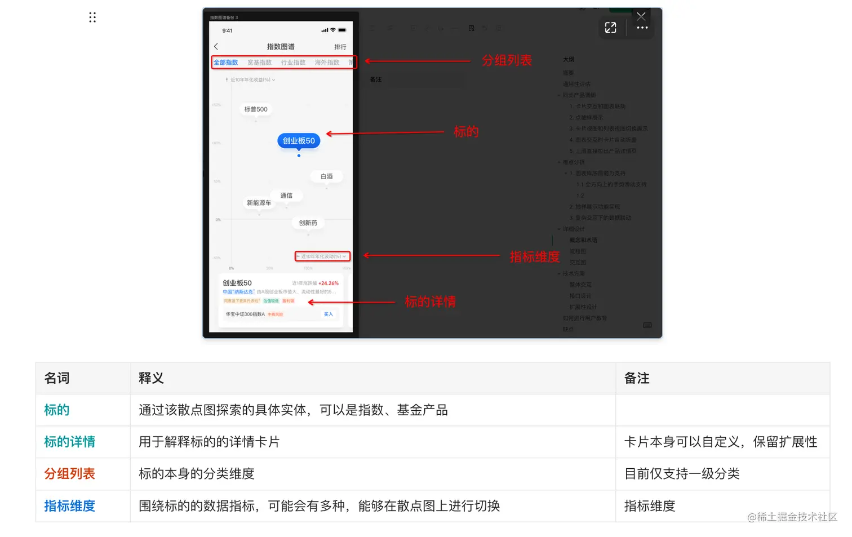The image size is (852, 537).
Task: Collapse the 难点分析 outline section
Action: click(559, 162)
